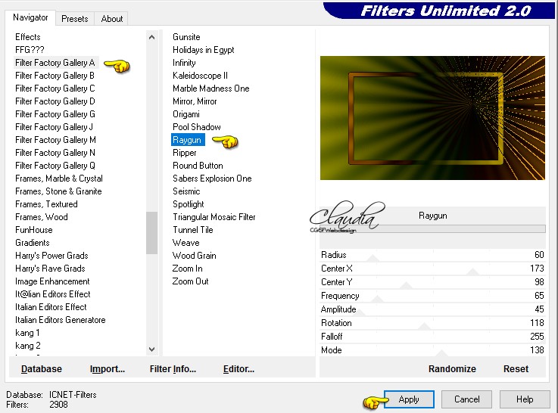Select the Mirror, Mirror filter

tap(195, 101)
